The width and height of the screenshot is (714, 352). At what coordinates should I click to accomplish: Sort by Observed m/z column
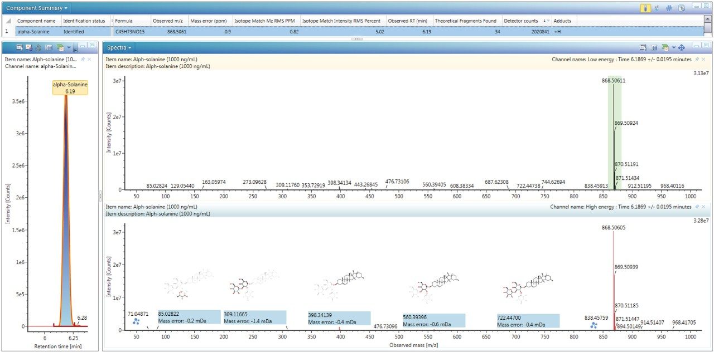(169, 21)
